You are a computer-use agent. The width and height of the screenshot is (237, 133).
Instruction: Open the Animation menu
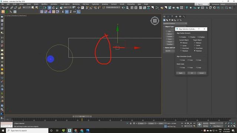[54, 4]
